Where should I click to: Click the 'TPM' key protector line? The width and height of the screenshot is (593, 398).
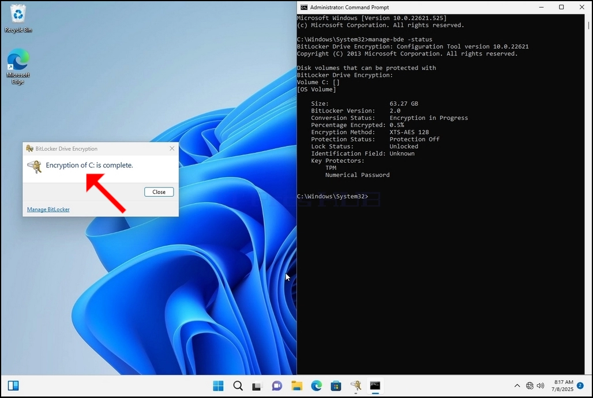coord(331,168)
